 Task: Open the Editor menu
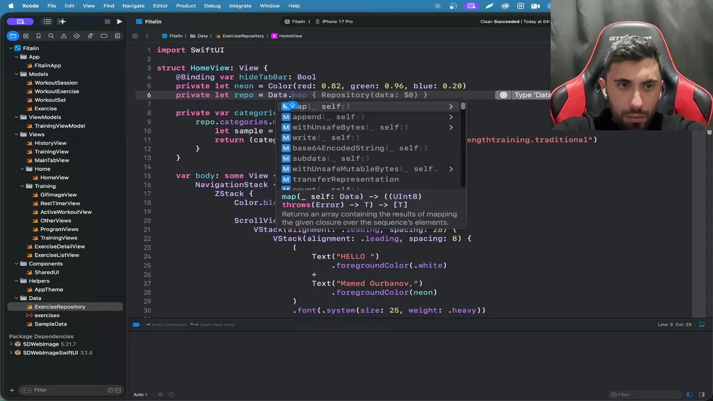click(160, 6)
